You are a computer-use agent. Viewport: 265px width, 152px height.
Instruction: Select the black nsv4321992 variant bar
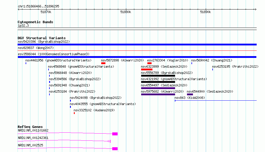pos(158,82)
